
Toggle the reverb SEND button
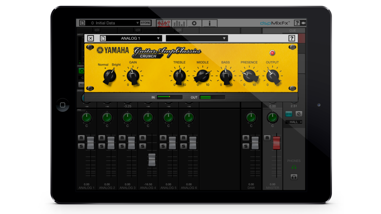click(289, 114)
